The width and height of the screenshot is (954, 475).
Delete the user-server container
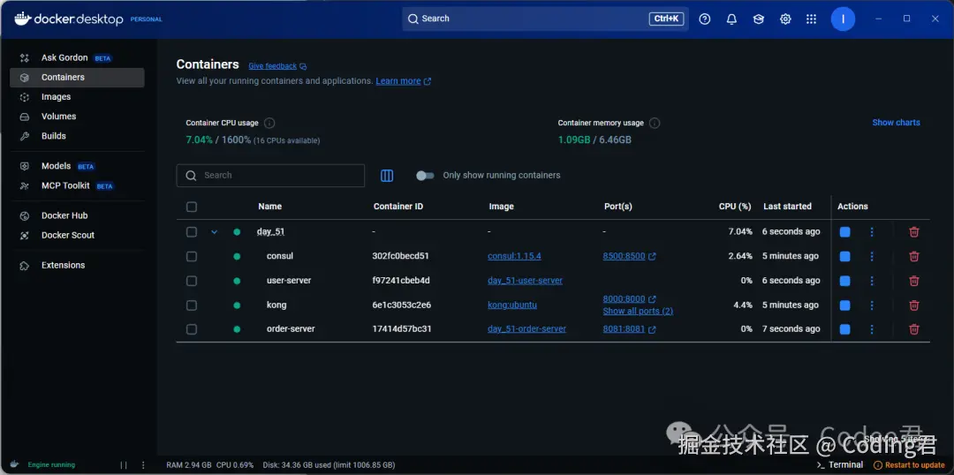click(x=914, y=281)
